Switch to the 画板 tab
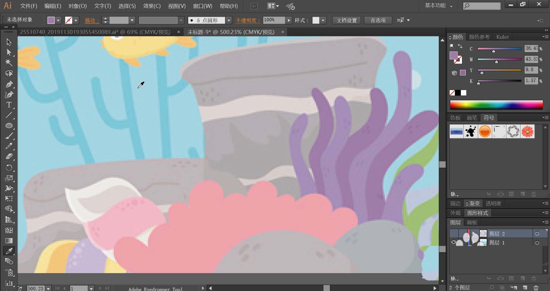The height and width of the screenshot is (291, 550). tap(472, 222)
